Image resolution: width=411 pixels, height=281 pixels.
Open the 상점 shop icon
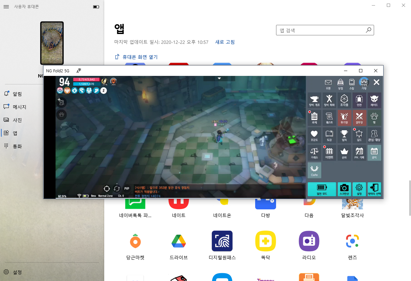pyautogui.click(x=340, y=84)
